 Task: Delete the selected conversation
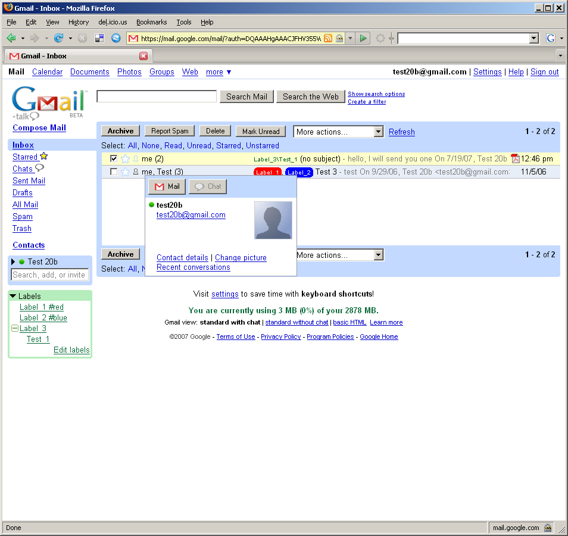[x=215, y=131]
